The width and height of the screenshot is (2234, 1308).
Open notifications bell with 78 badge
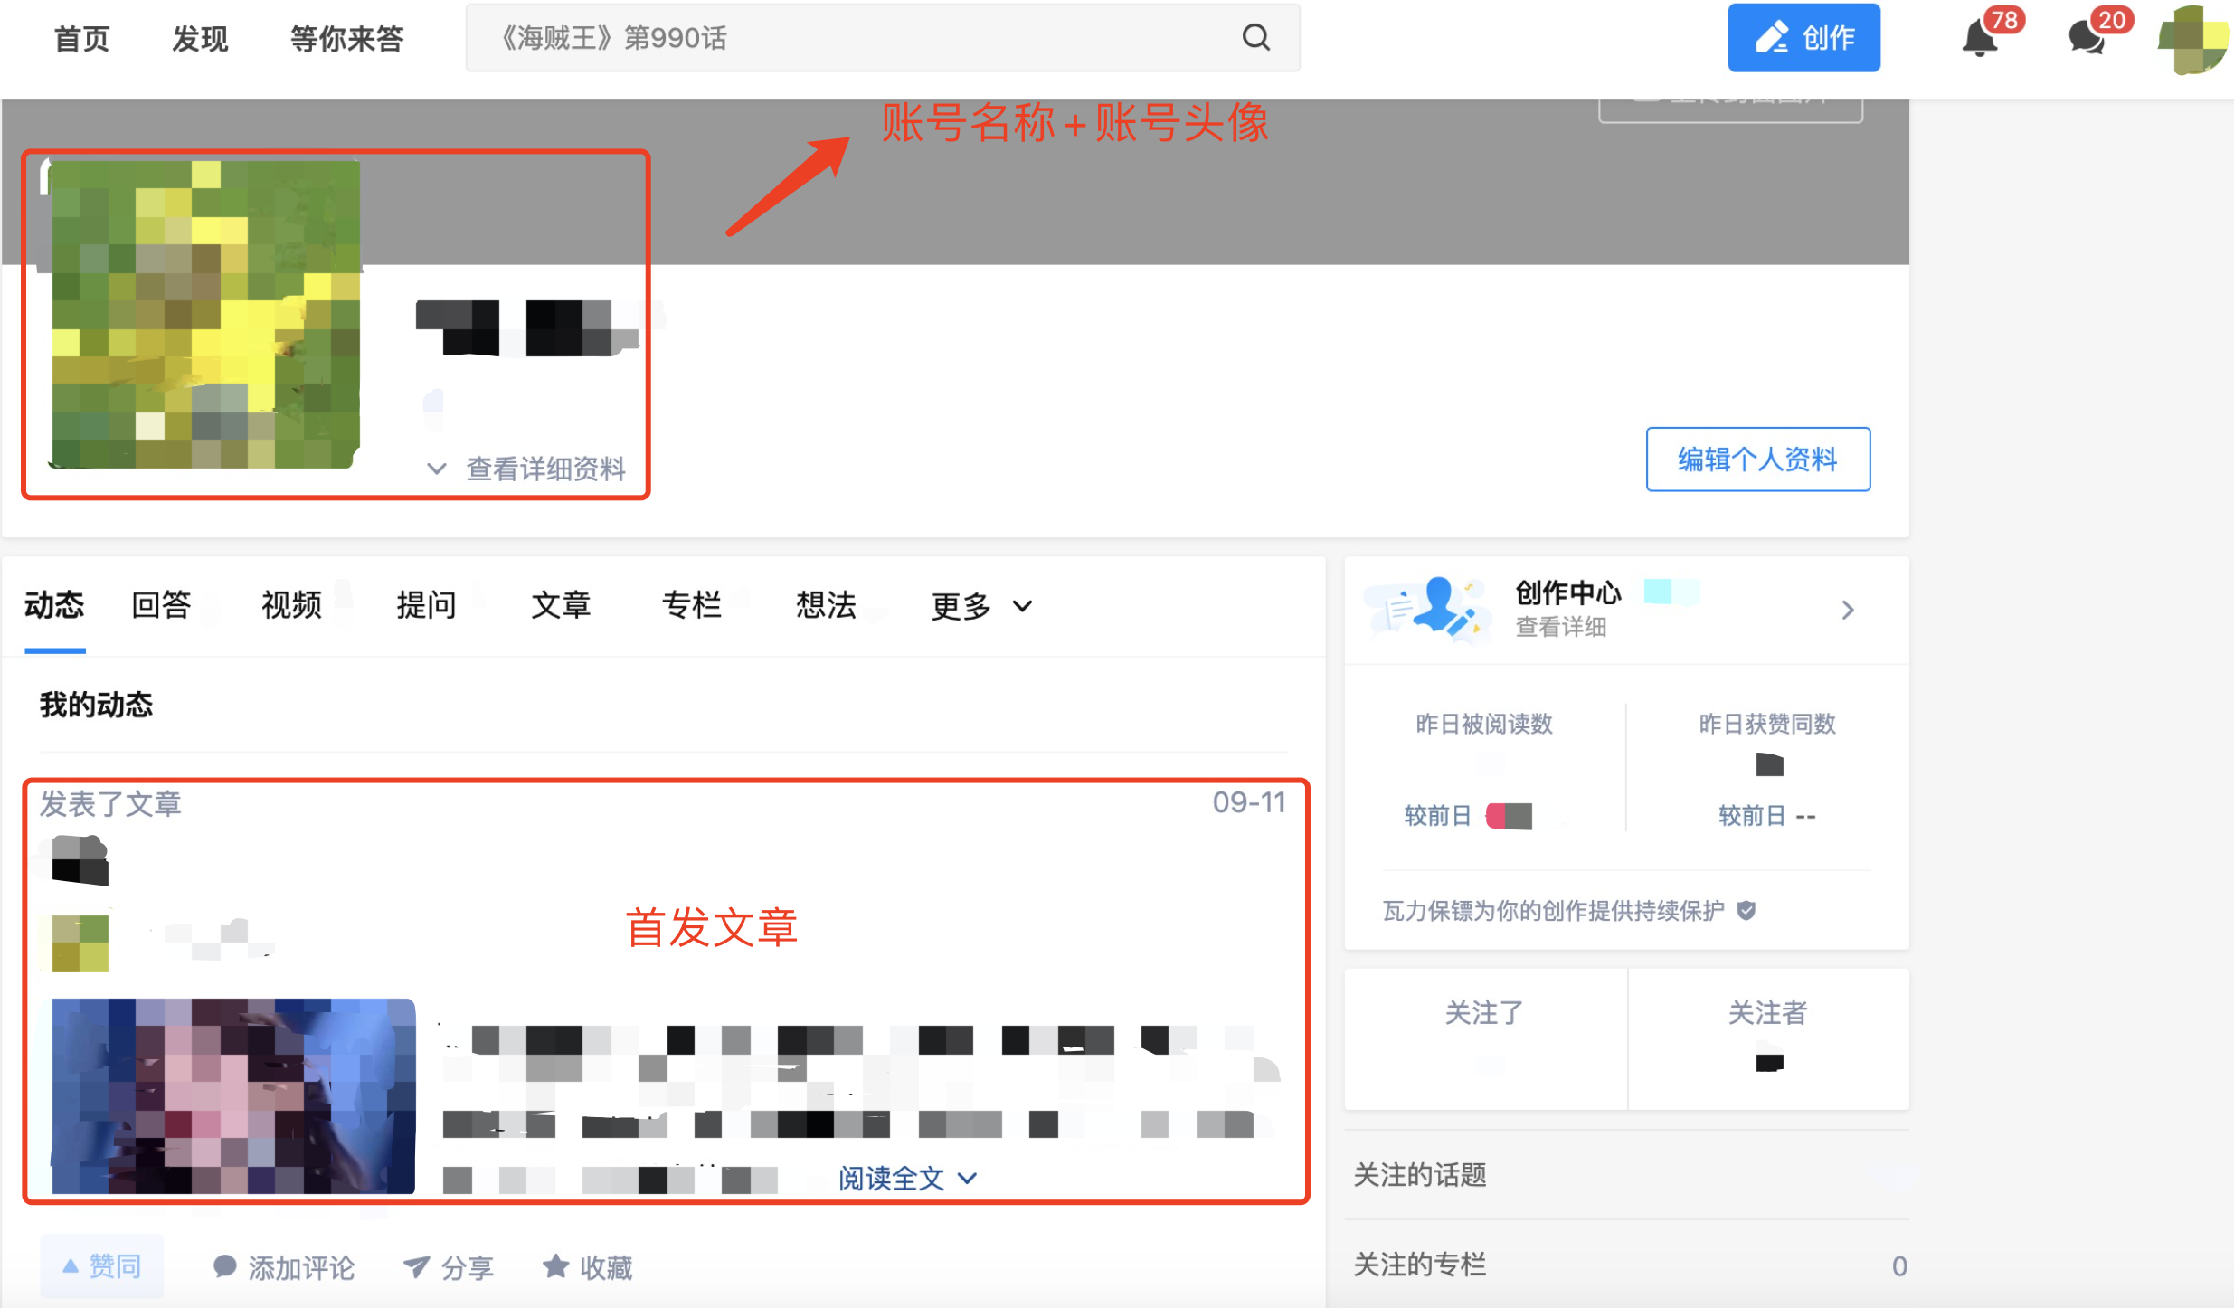click(x=1979, y=37)
